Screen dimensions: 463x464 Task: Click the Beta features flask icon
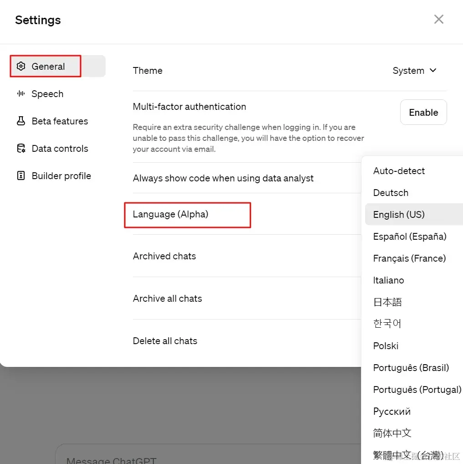[x=20, y=121]
